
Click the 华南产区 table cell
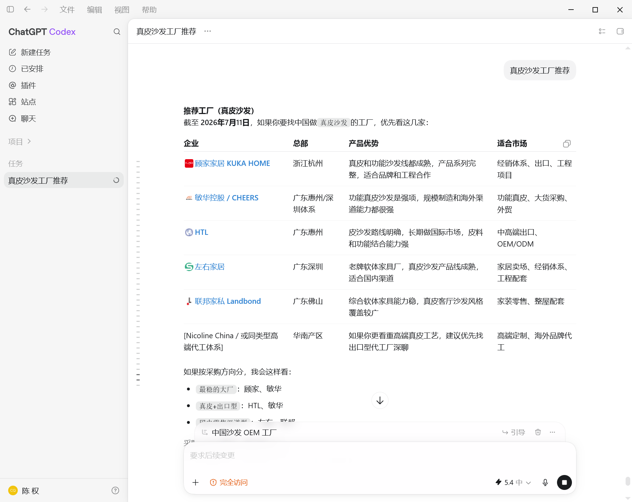(308, 335)
